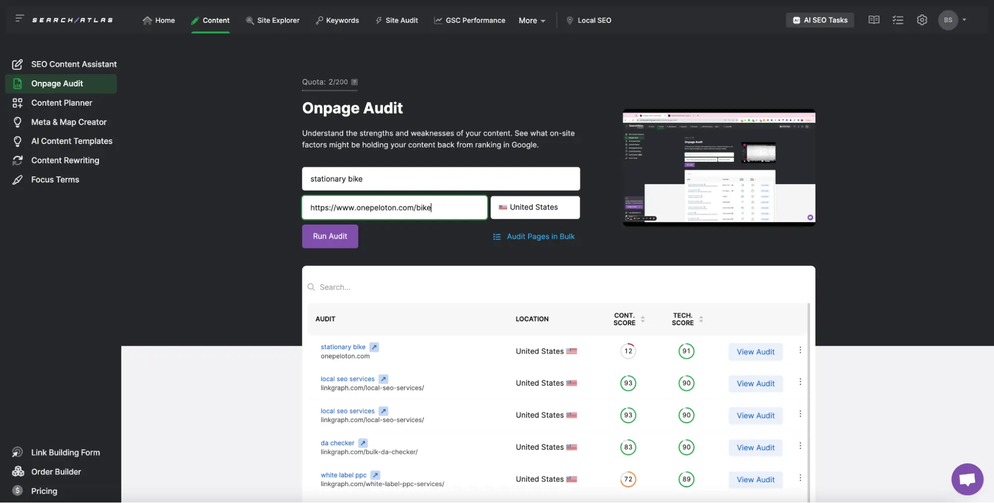The image size is (994, 503).
Task: Expand the More navigation dropdown
Action: (532, 20)
